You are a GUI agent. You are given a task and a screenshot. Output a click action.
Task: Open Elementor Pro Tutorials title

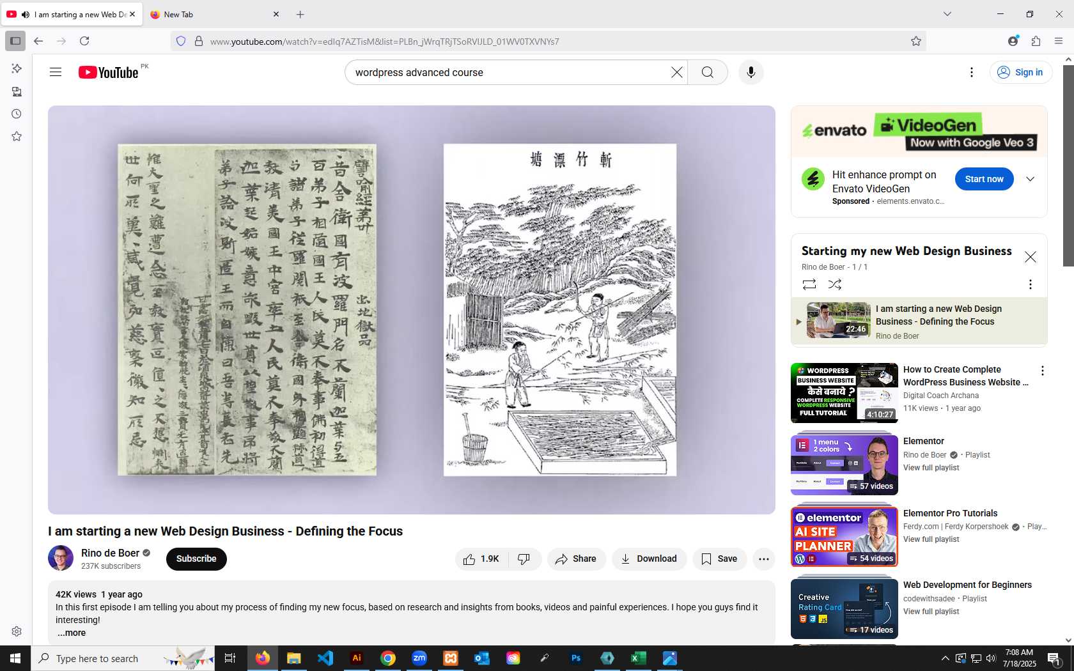point(950,513)
